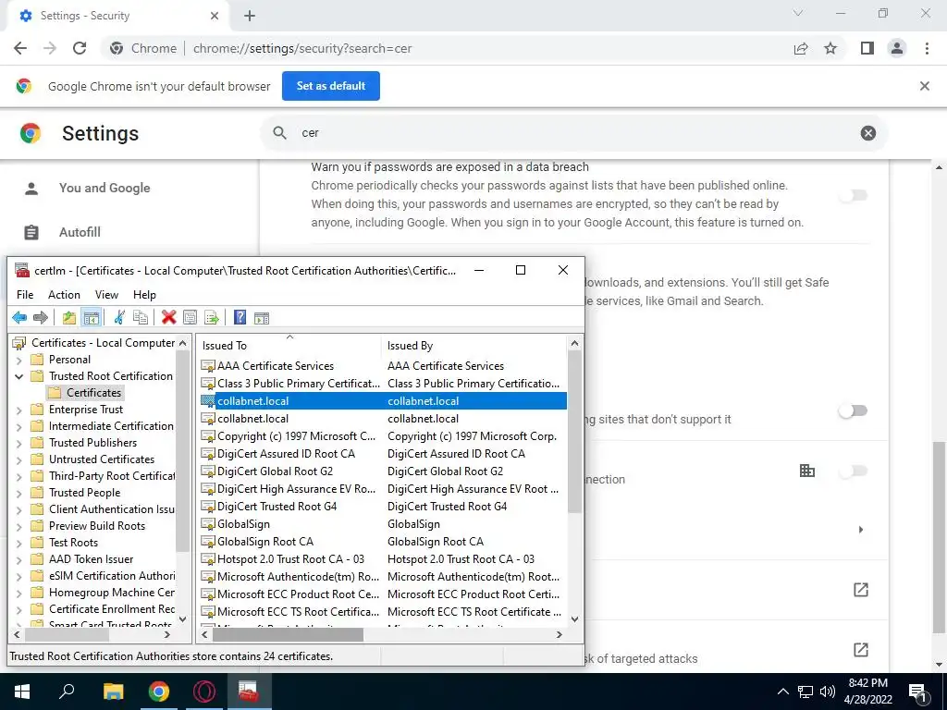Open submenu arrow in Chrome security settings
This screenshot has width=947, height=710.
tap(861, 530)
